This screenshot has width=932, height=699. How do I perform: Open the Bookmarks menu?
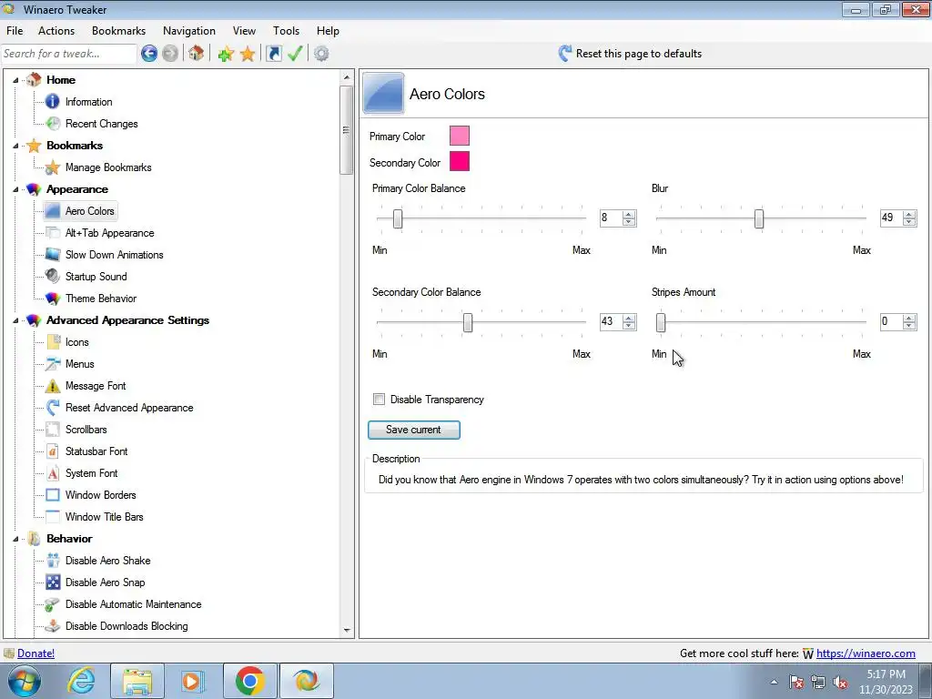click(x=118, y=31)
